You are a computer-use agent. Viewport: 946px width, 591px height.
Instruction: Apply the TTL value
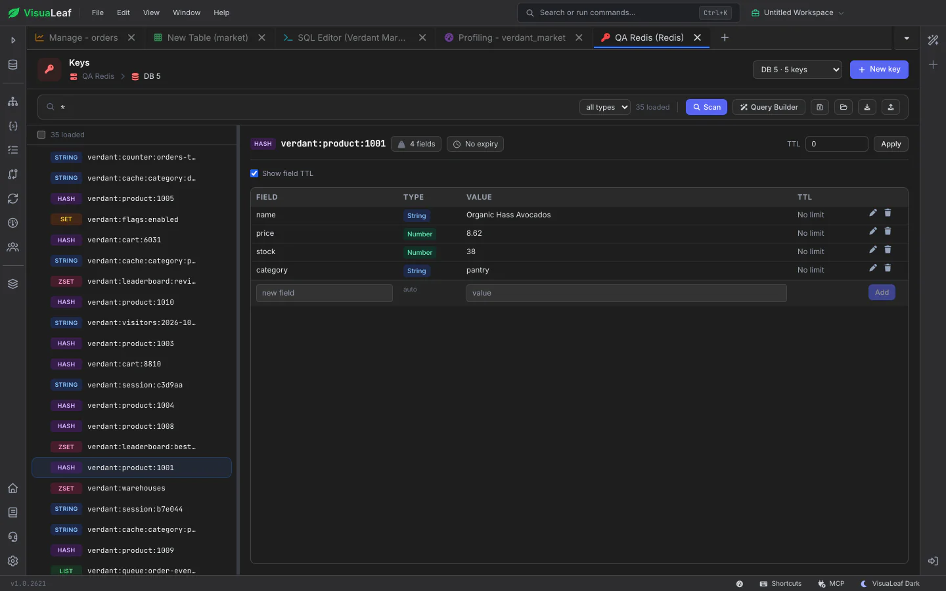click(x=891, y=144)
